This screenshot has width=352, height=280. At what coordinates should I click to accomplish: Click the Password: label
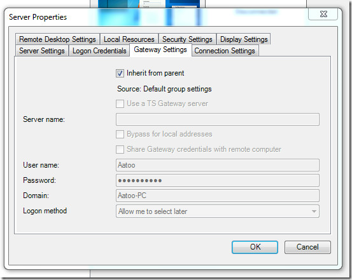coord(39,180)
